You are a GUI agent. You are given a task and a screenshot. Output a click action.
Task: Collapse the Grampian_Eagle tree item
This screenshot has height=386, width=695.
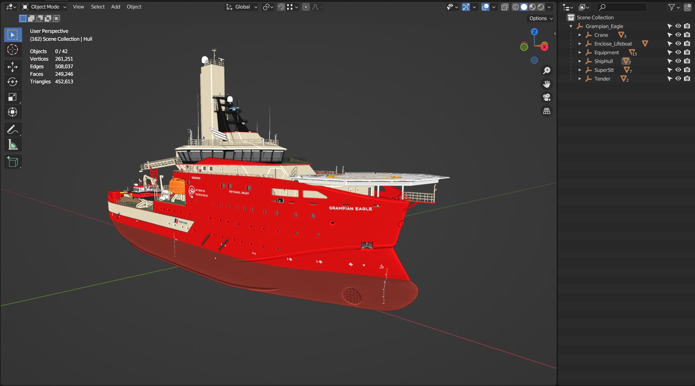click(571, 26)
